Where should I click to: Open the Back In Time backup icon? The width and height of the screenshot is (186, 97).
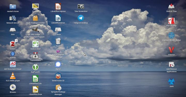172,6
